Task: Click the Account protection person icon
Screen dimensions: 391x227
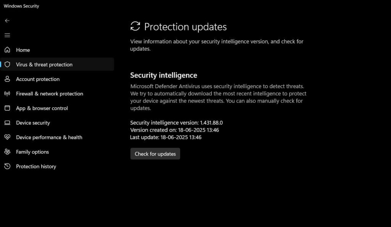Action: pyautogui.click(x=7, y=79)
